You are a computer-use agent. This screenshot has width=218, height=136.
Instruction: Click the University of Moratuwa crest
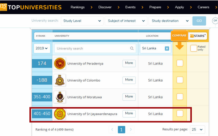(60, 97)
